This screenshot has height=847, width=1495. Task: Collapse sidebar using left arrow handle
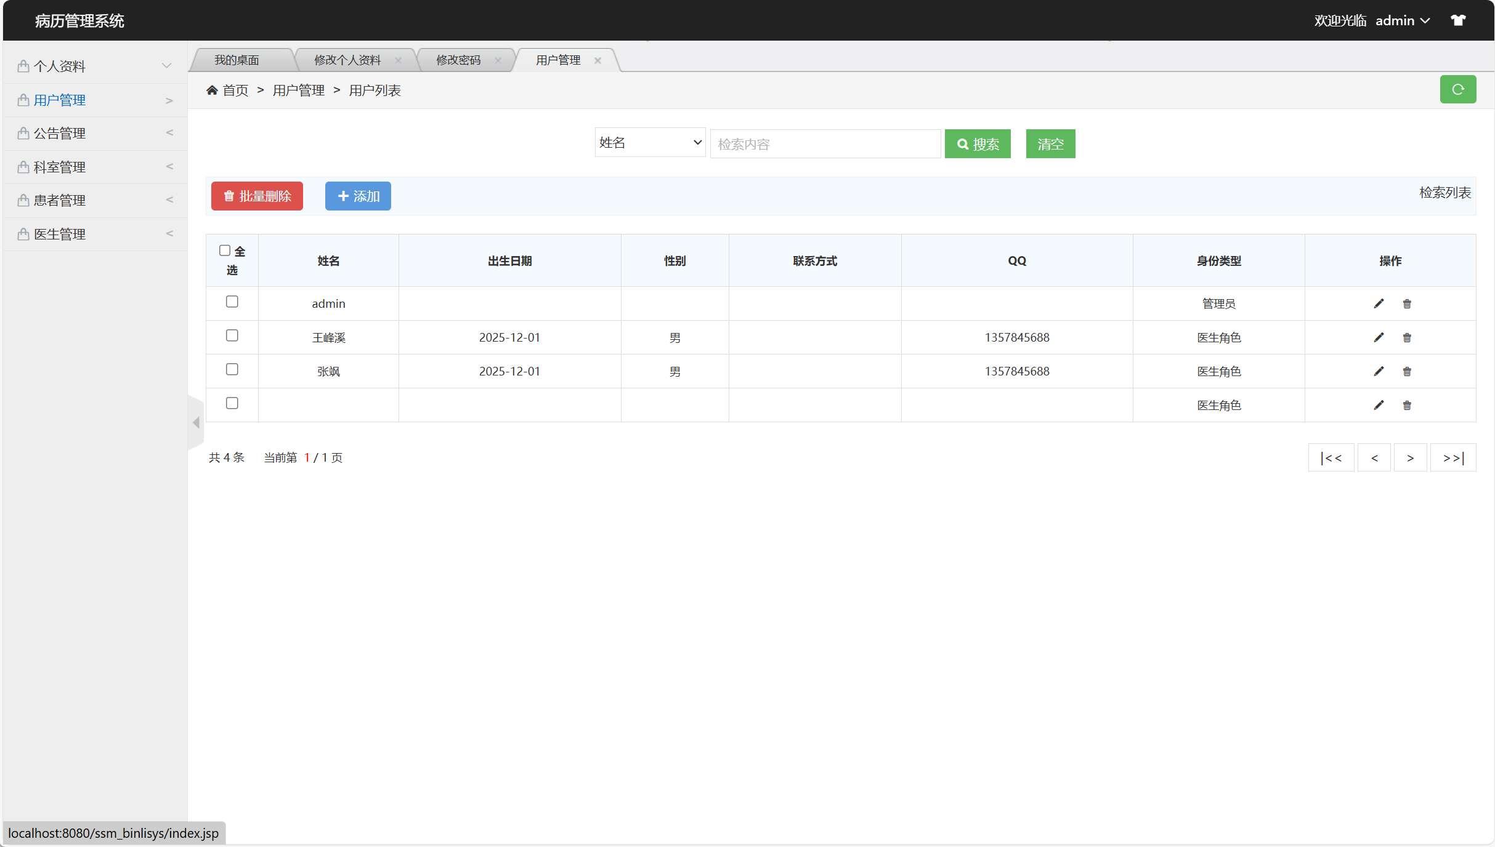pos(196,422)
